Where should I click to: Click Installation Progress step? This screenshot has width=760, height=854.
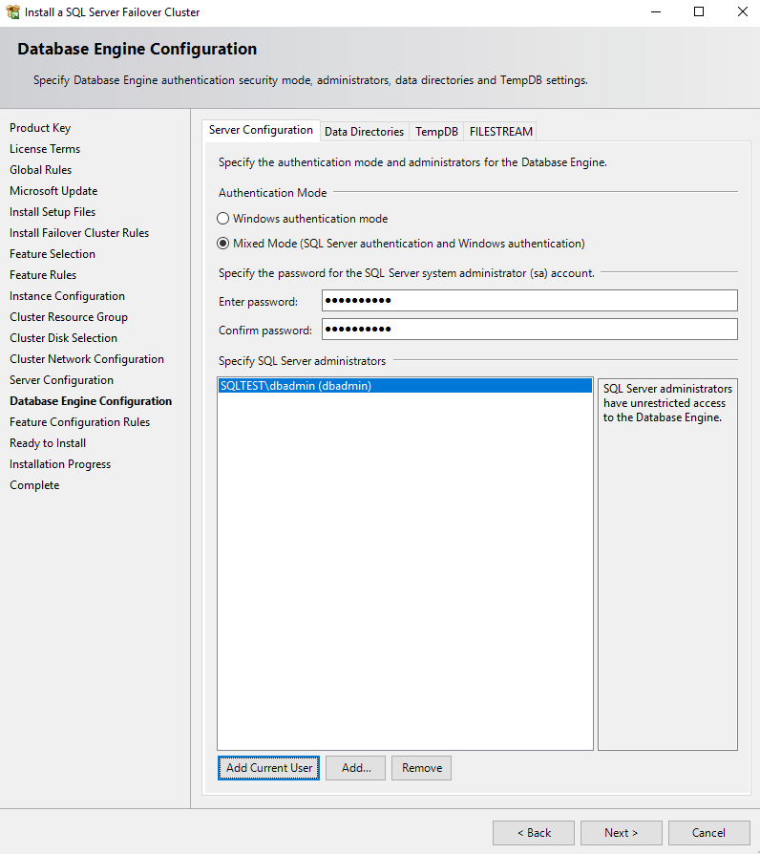tap(60, 464)
